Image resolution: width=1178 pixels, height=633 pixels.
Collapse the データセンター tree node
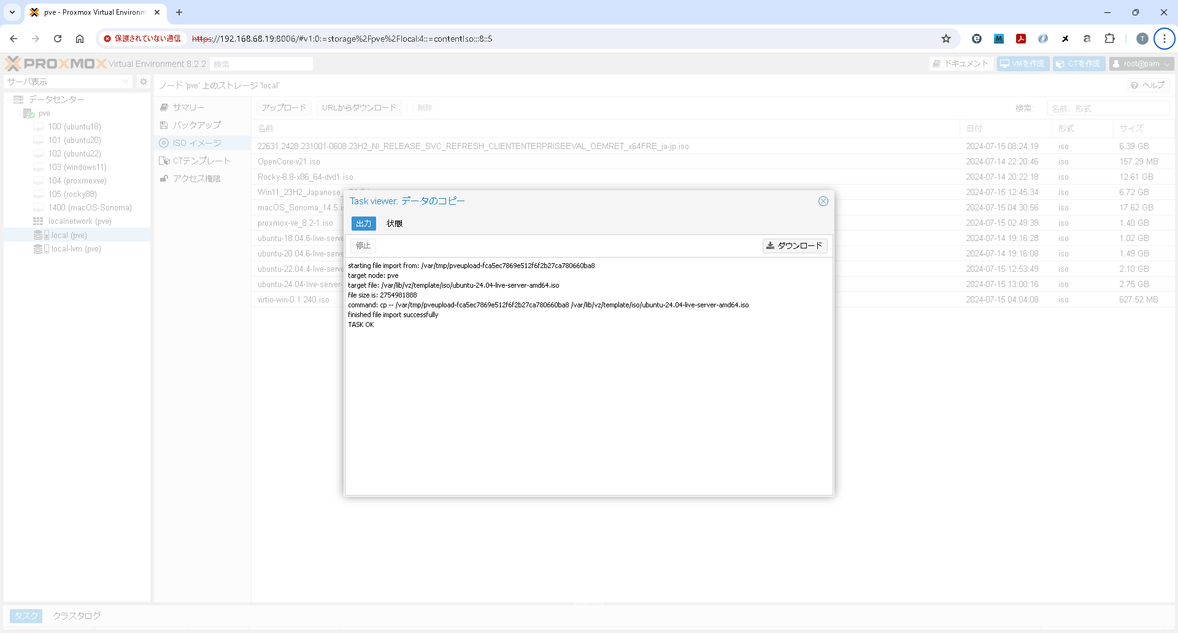point(10,99)
